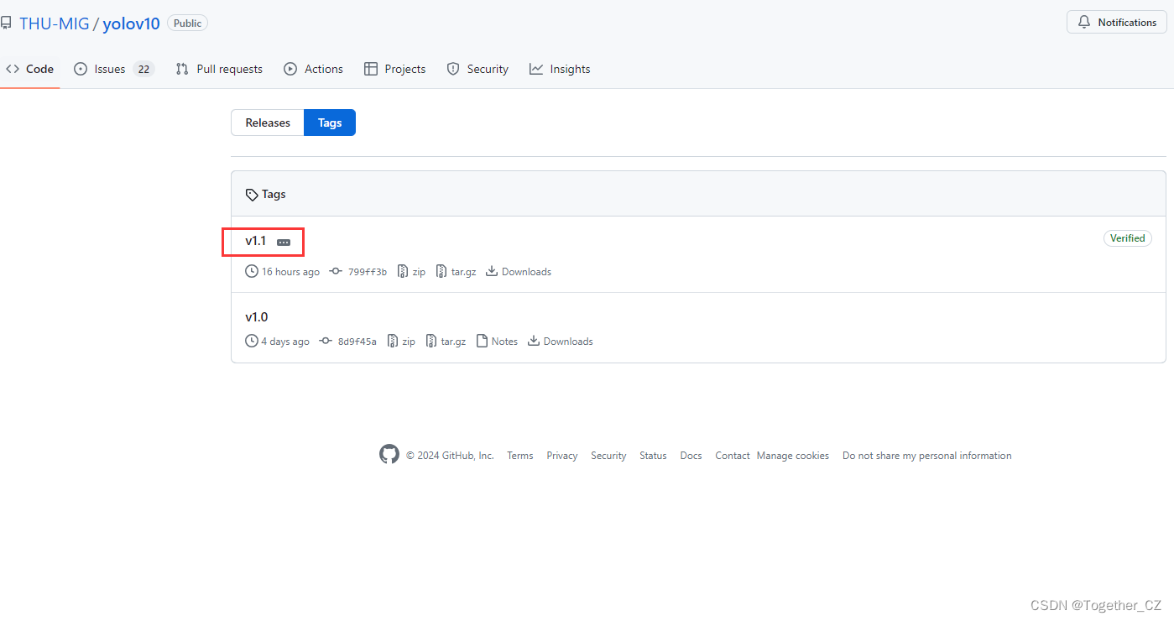Open Downloads for v1.1
1174x621 pixels.
[x=519, y=272]
